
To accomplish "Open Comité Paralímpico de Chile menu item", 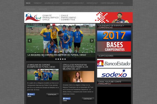I will [112, 3].
